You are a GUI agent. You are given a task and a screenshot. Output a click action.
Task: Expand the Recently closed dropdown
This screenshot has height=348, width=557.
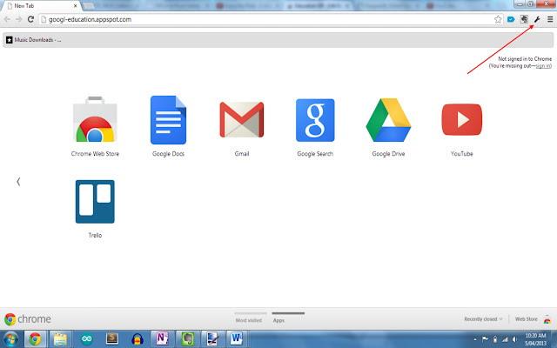pyautogui.click(x=483, y=319)
